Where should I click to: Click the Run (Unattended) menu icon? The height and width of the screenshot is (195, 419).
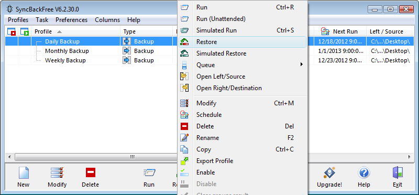point(185,19)
